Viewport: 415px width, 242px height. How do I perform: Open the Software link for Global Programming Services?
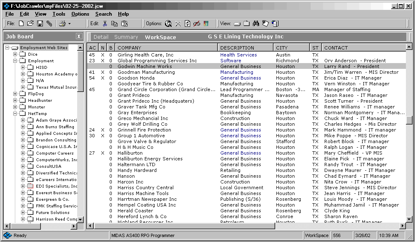pos(230,60)
